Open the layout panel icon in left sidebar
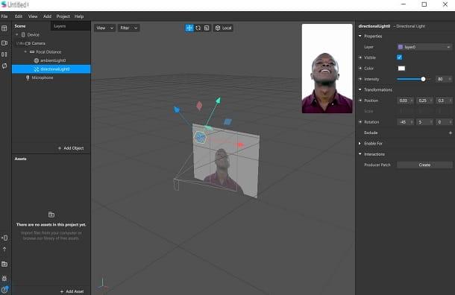455x295 pixels. coord(4,28)
